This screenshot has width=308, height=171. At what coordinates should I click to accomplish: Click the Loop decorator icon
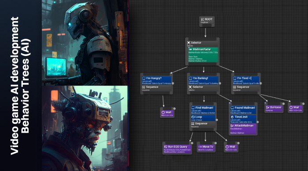coord(193,117)
